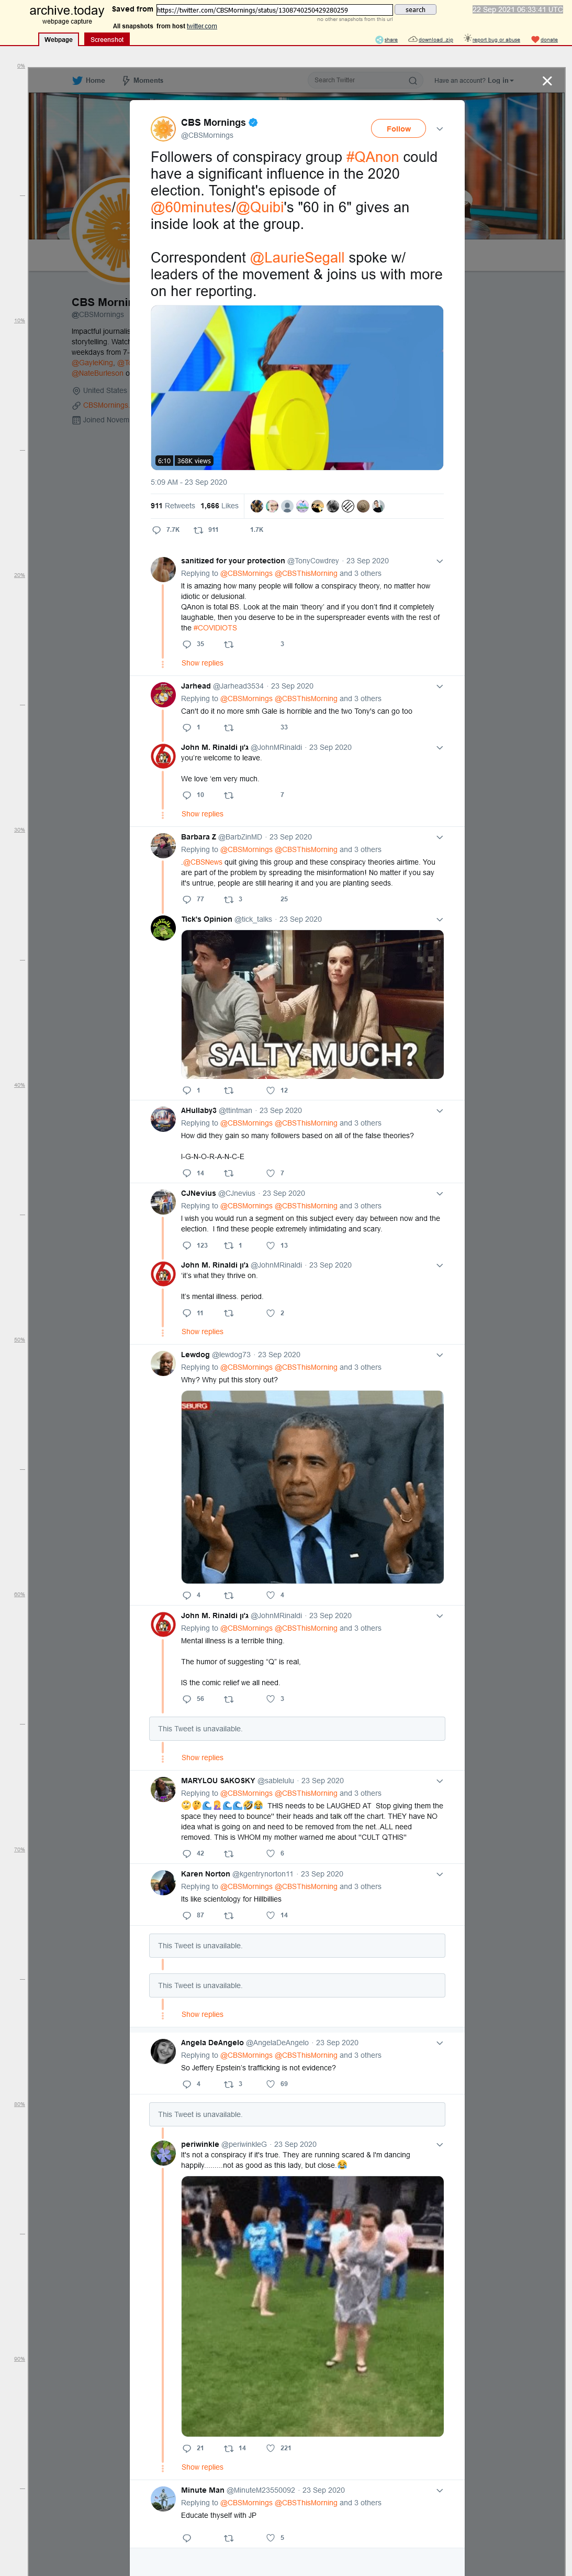Open the 'Have an account? Log in' dropdown
The image size is (572, 2576).
474,81
